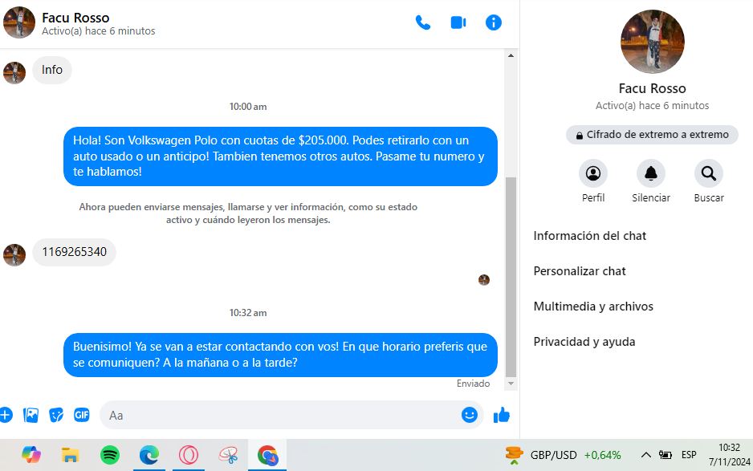
Task: Open Spotify from the taskbar
Action: (x=110, y=455)
